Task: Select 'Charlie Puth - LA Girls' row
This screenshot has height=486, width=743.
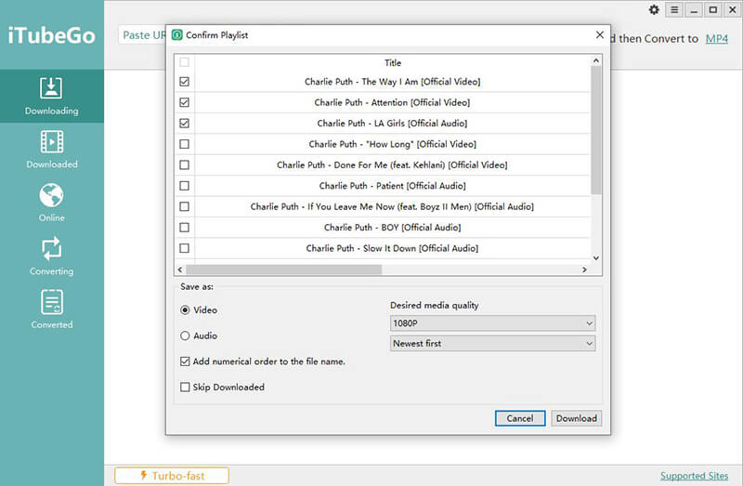Action: (392, 124)
